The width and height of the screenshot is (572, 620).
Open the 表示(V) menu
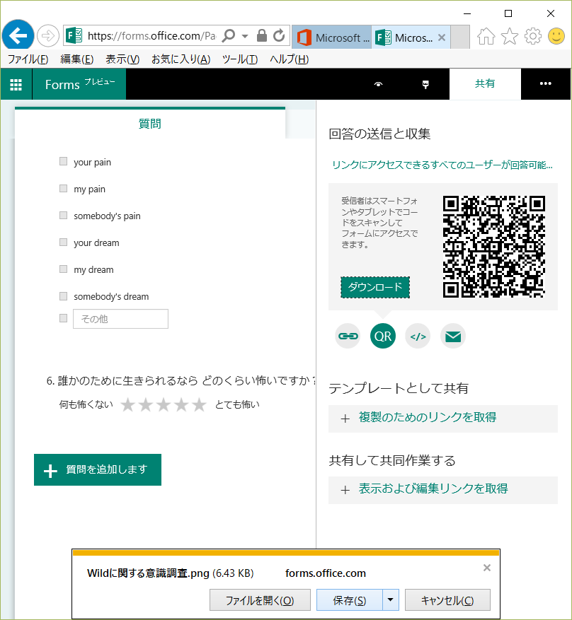tap(122, 59)
